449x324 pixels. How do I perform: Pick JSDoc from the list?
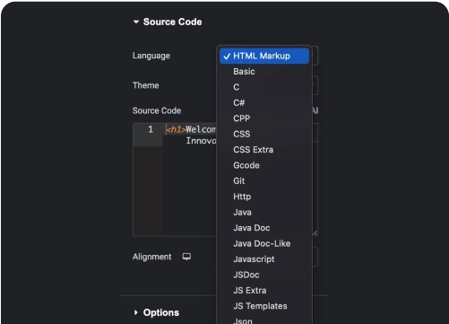click(x=264, y=275)
